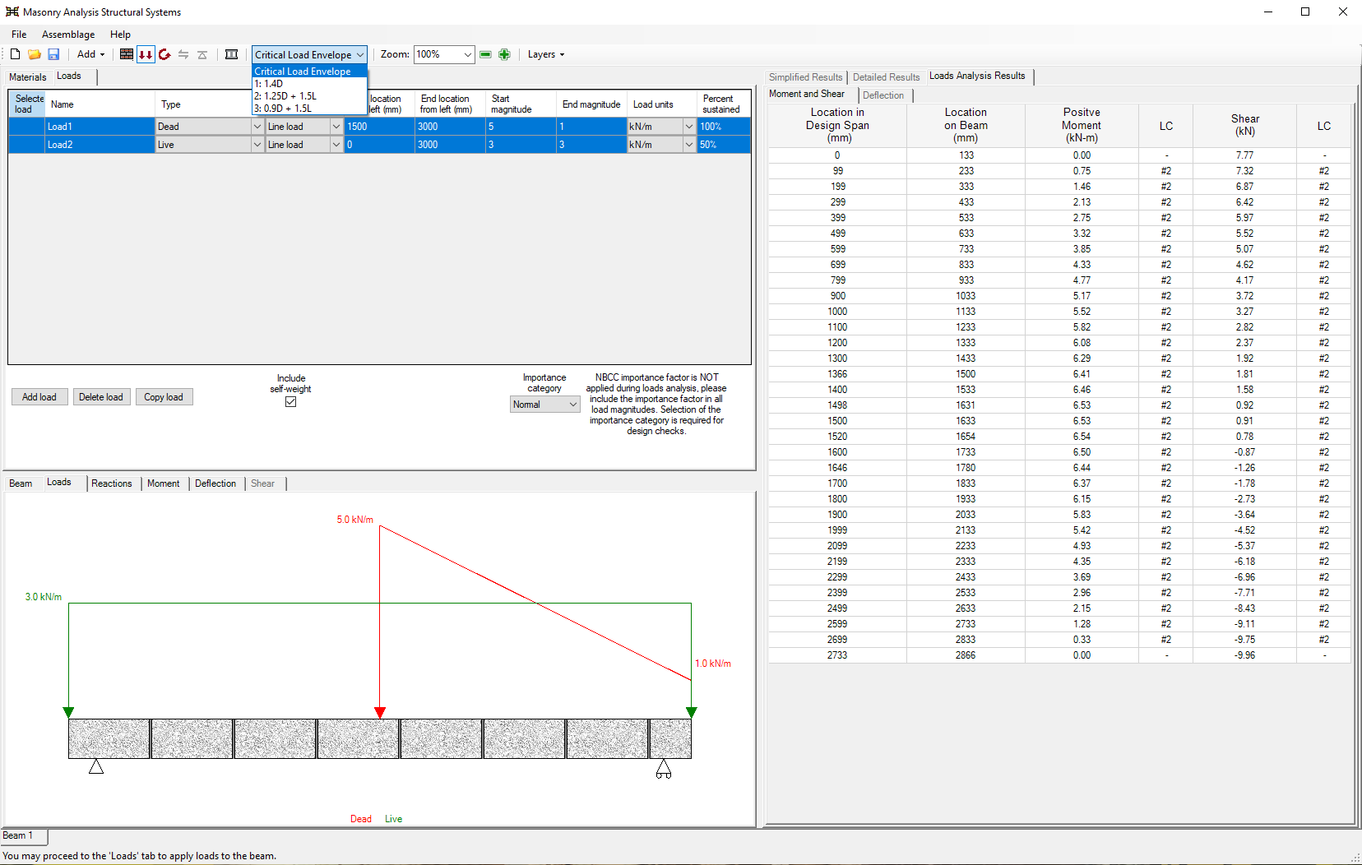Image resolution: width=1362 pixels, height=865 pixels.
Task: Click the New file icon
Action: point(15,54)
